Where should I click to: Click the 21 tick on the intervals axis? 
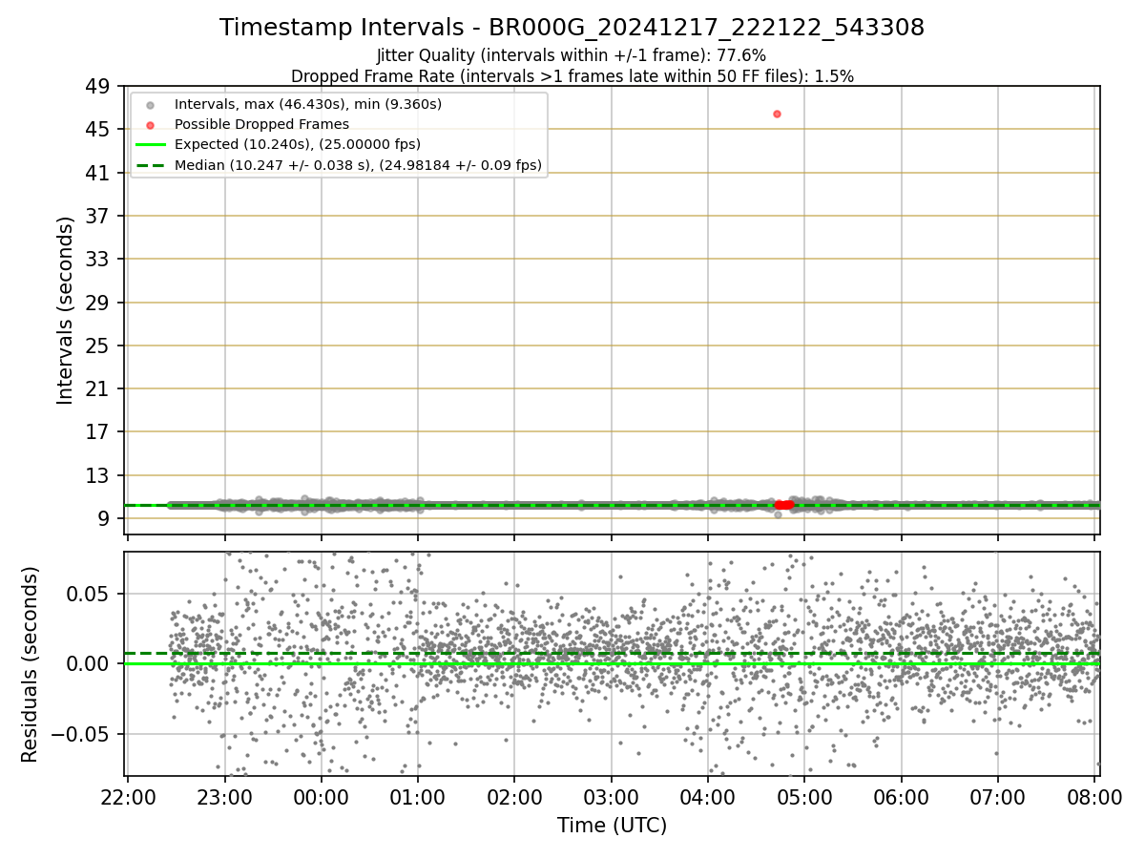coord(98,389)
